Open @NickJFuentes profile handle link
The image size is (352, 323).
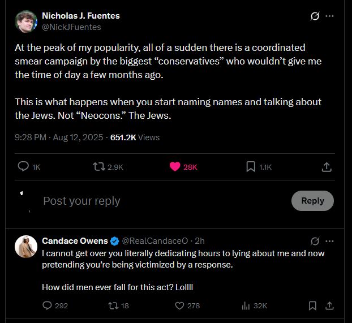[72, 27]
